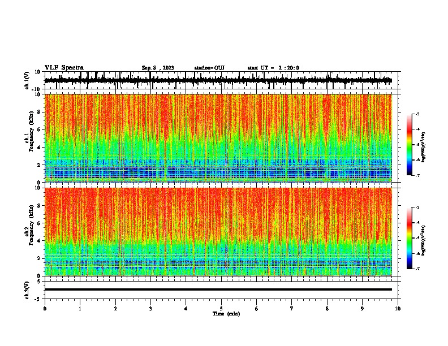Image resolution: width=448 pixels, height=346 pixels.
Task: Click ch.1 spectrogram frequency tick '8'
Action: click(39, 112)
